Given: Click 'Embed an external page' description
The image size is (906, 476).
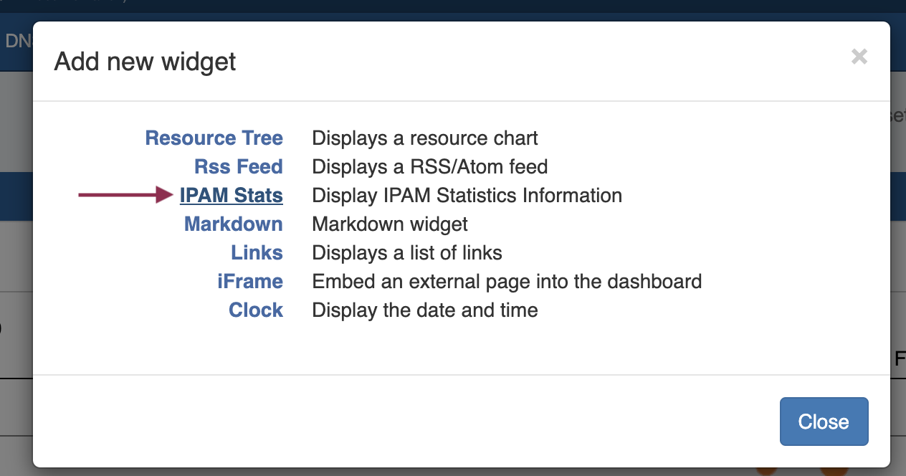Looking at the screenshot, I should [506, 282].
